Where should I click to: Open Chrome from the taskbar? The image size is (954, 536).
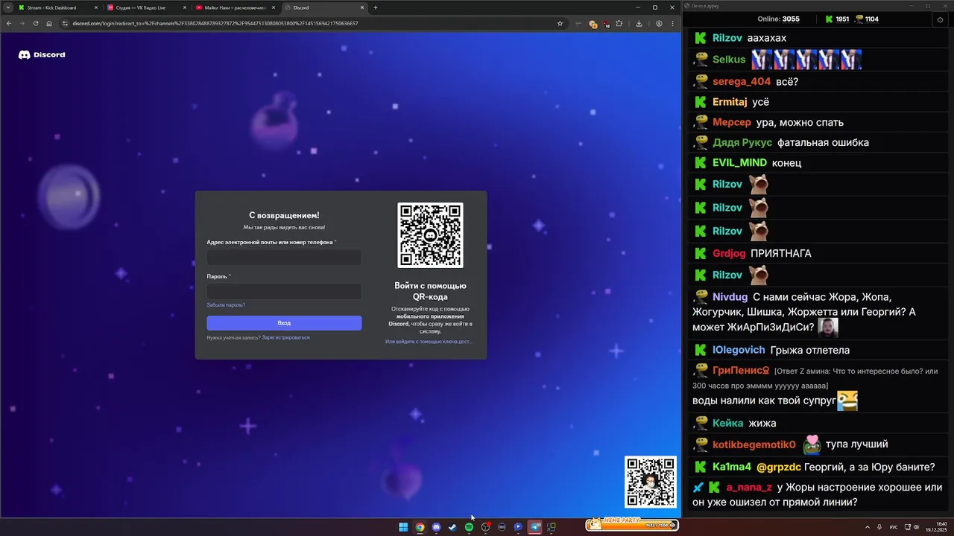(420, 527)
